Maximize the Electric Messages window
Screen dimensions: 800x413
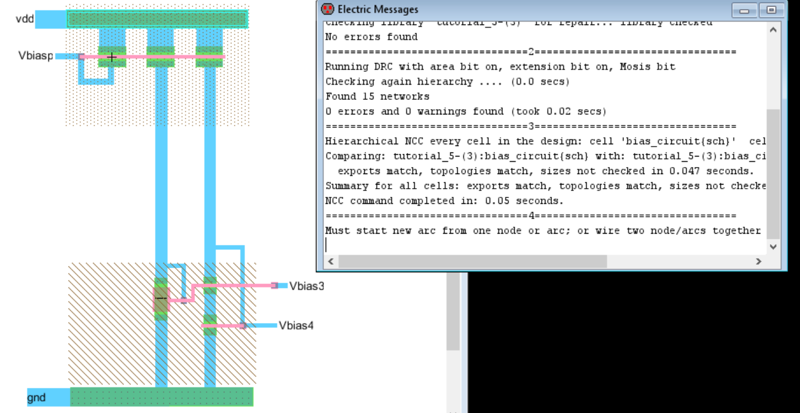(x=771, y=10)
